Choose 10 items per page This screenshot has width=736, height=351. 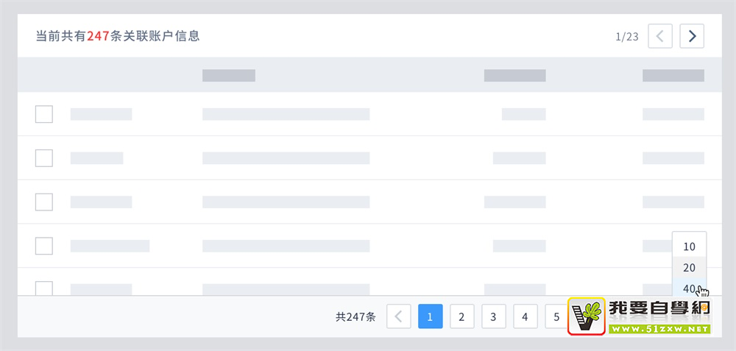pyautogui.click(x=689, y=247)
